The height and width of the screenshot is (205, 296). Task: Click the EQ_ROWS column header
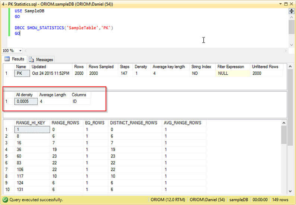95,123
